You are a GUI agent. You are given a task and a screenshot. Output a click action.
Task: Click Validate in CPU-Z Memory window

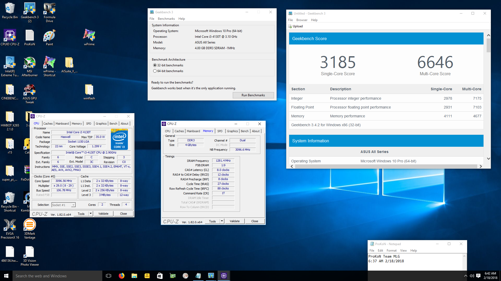coord(235,221)
